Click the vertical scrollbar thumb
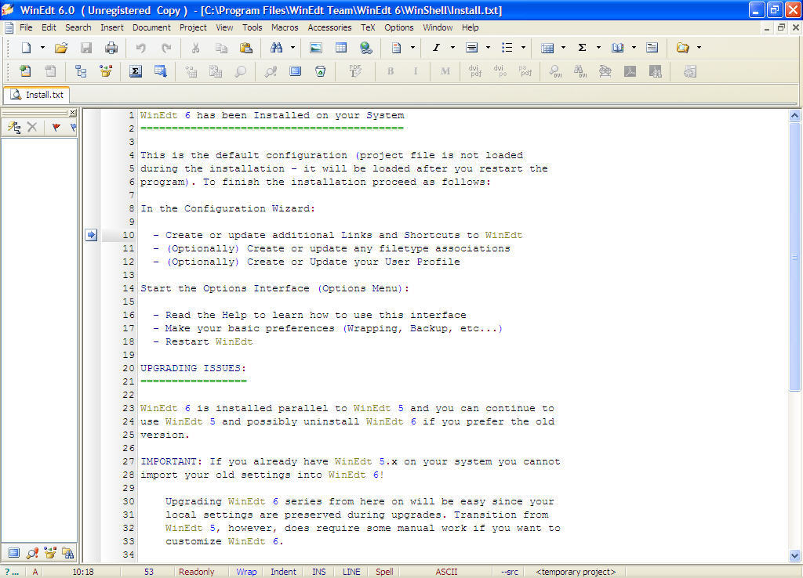Viewport: 803px width, 578px height. click(x=794, y=257)
